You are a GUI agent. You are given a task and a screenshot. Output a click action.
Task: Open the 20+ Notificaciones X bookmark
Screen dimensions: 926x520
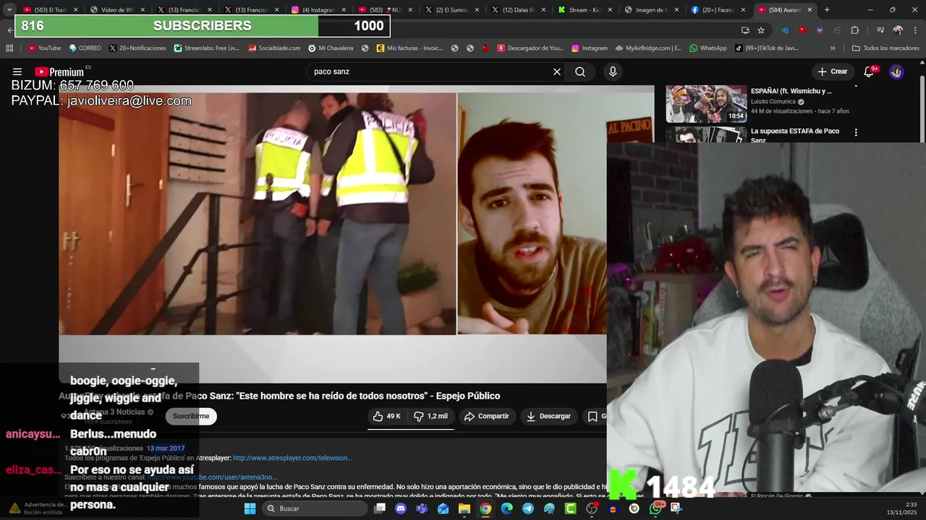(x=137, y=48)
